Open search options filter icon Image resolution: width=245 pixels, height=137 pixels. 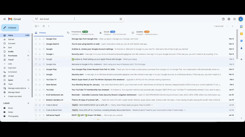(121, 19)
